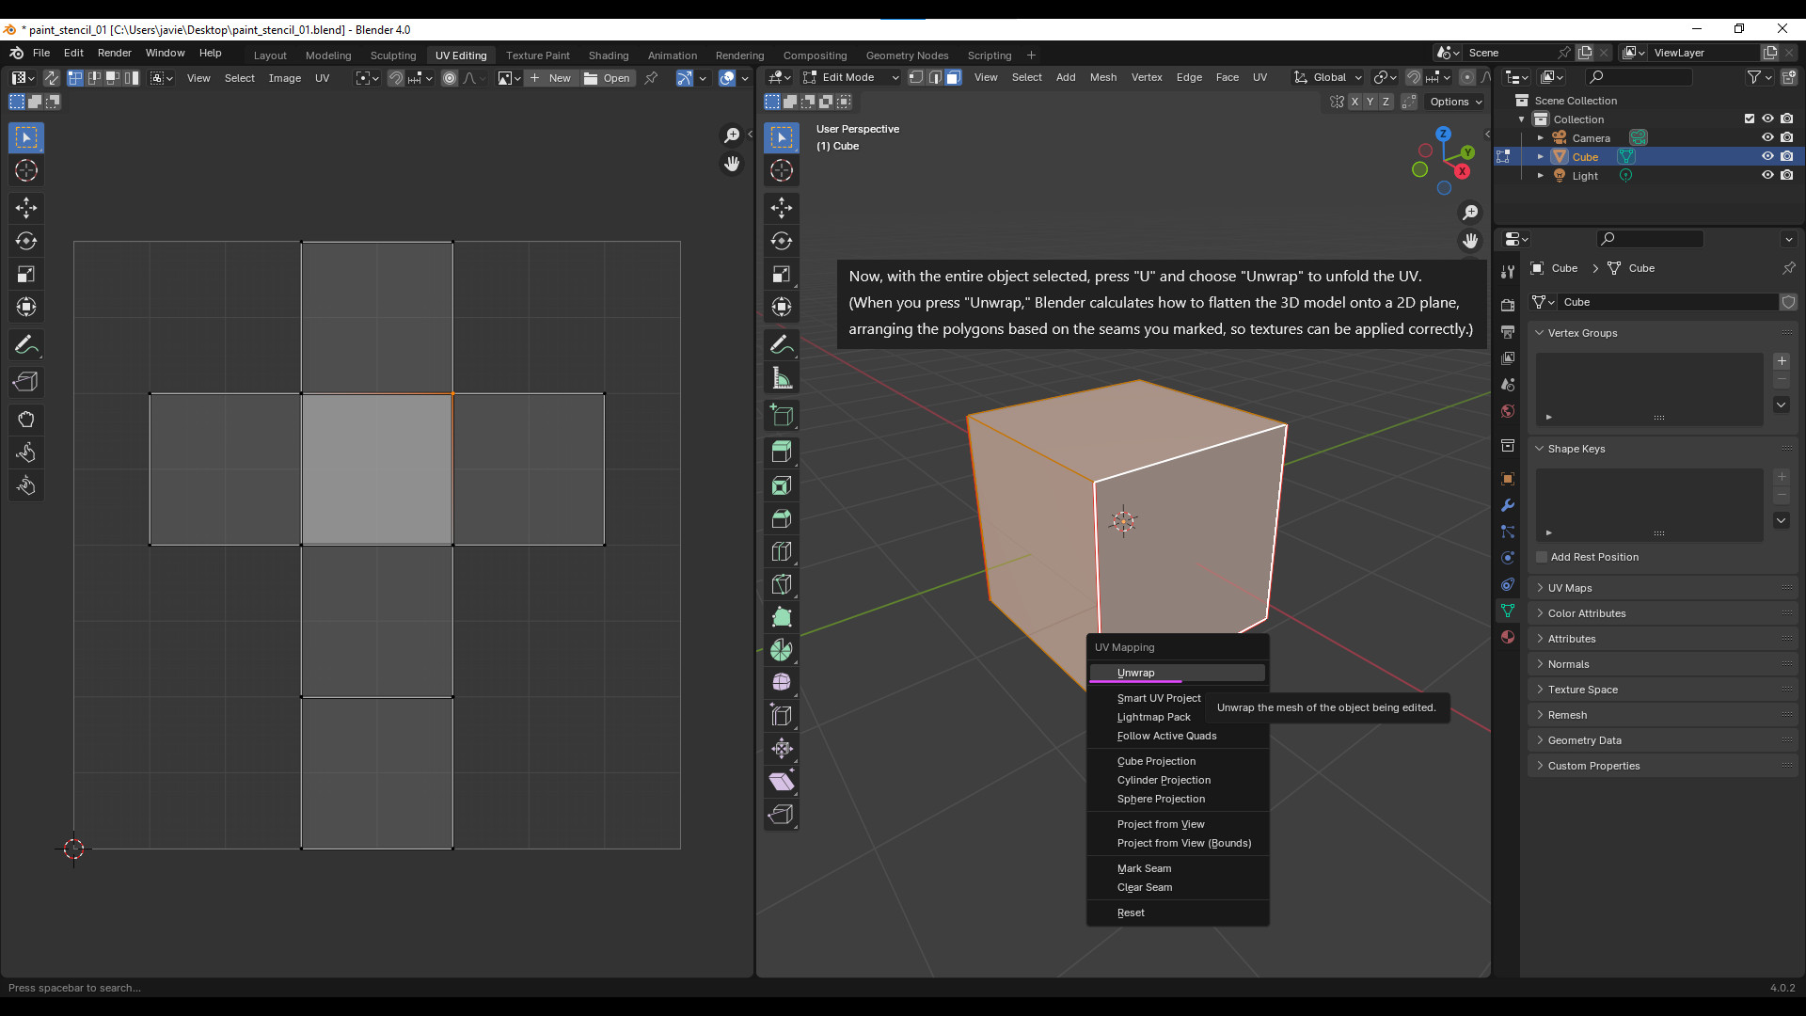Activate the Smooth vertices tool
The width and height of the screenshot is (1806, 1016).
point(782,682)
